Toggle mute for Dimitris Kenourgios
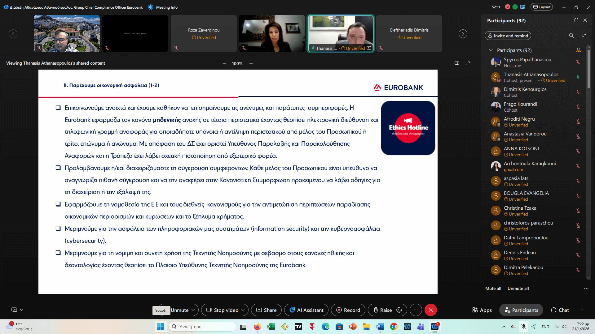Viewport: 595px width, 334px height. [x=578, y=92]
